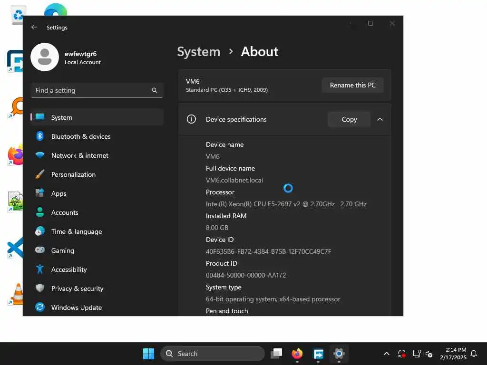487x365 pixels.
Task: Show hidden system tray icons
Action: click(387, 354)
